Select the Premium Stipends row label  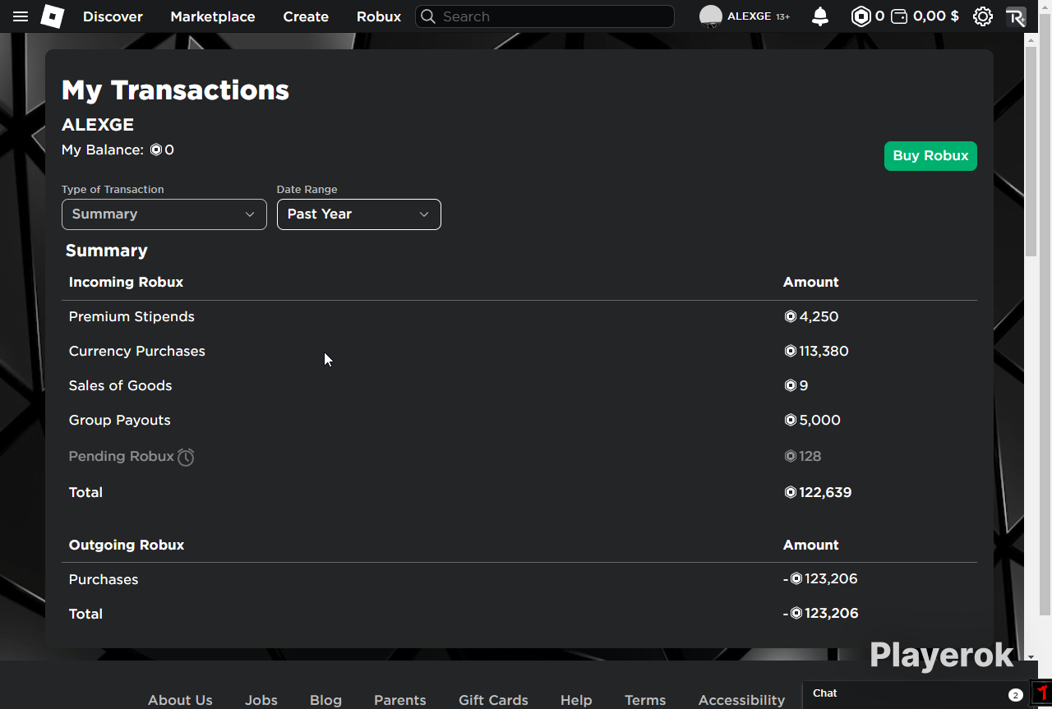click(131, 317)
